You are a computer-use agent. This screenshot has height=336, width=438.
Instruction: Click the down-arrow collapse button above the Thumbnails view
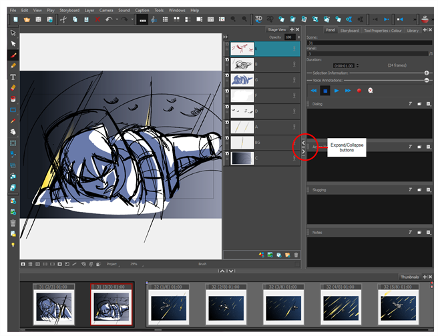pyautogui.click(x=231, y=271)
